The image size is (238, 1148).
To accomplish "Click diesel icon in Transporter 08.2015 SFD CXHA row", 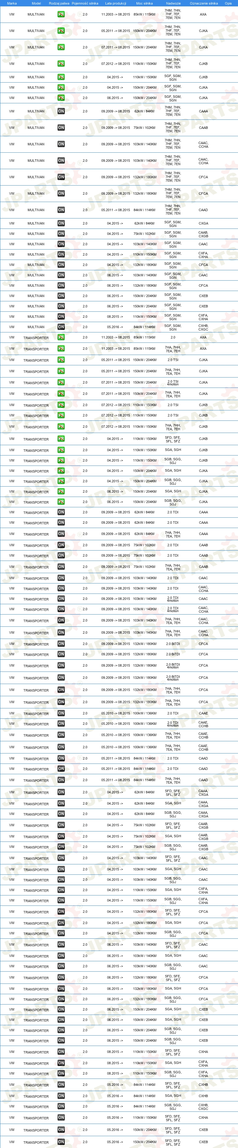I will [61, 1052].
